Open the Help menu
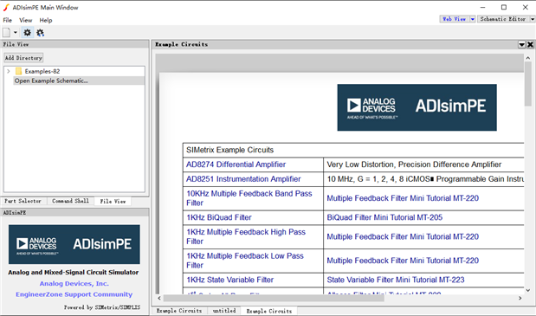This screenshot has height=316, width=536. click(46, 20)
